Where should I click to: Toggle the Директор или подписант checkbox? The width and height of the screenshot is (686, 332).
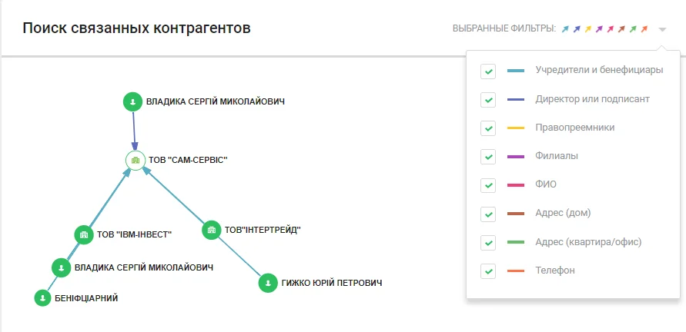coord(488,100)
